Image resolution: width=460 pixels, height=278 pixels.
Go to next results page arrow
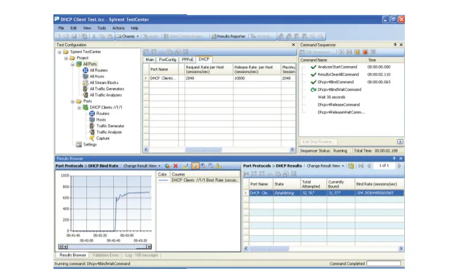click(x=399, y=166)
